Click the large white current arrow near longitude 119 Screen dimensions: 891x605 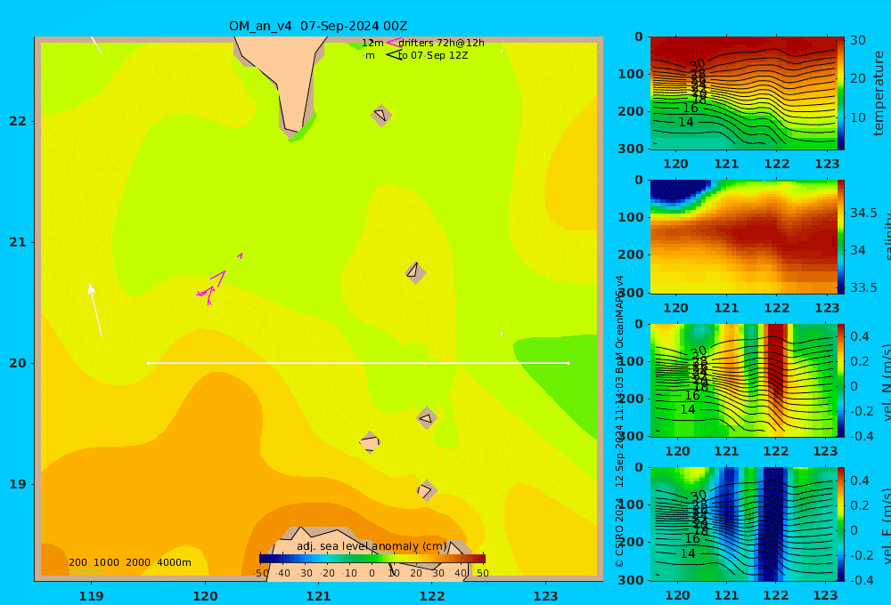95,311
